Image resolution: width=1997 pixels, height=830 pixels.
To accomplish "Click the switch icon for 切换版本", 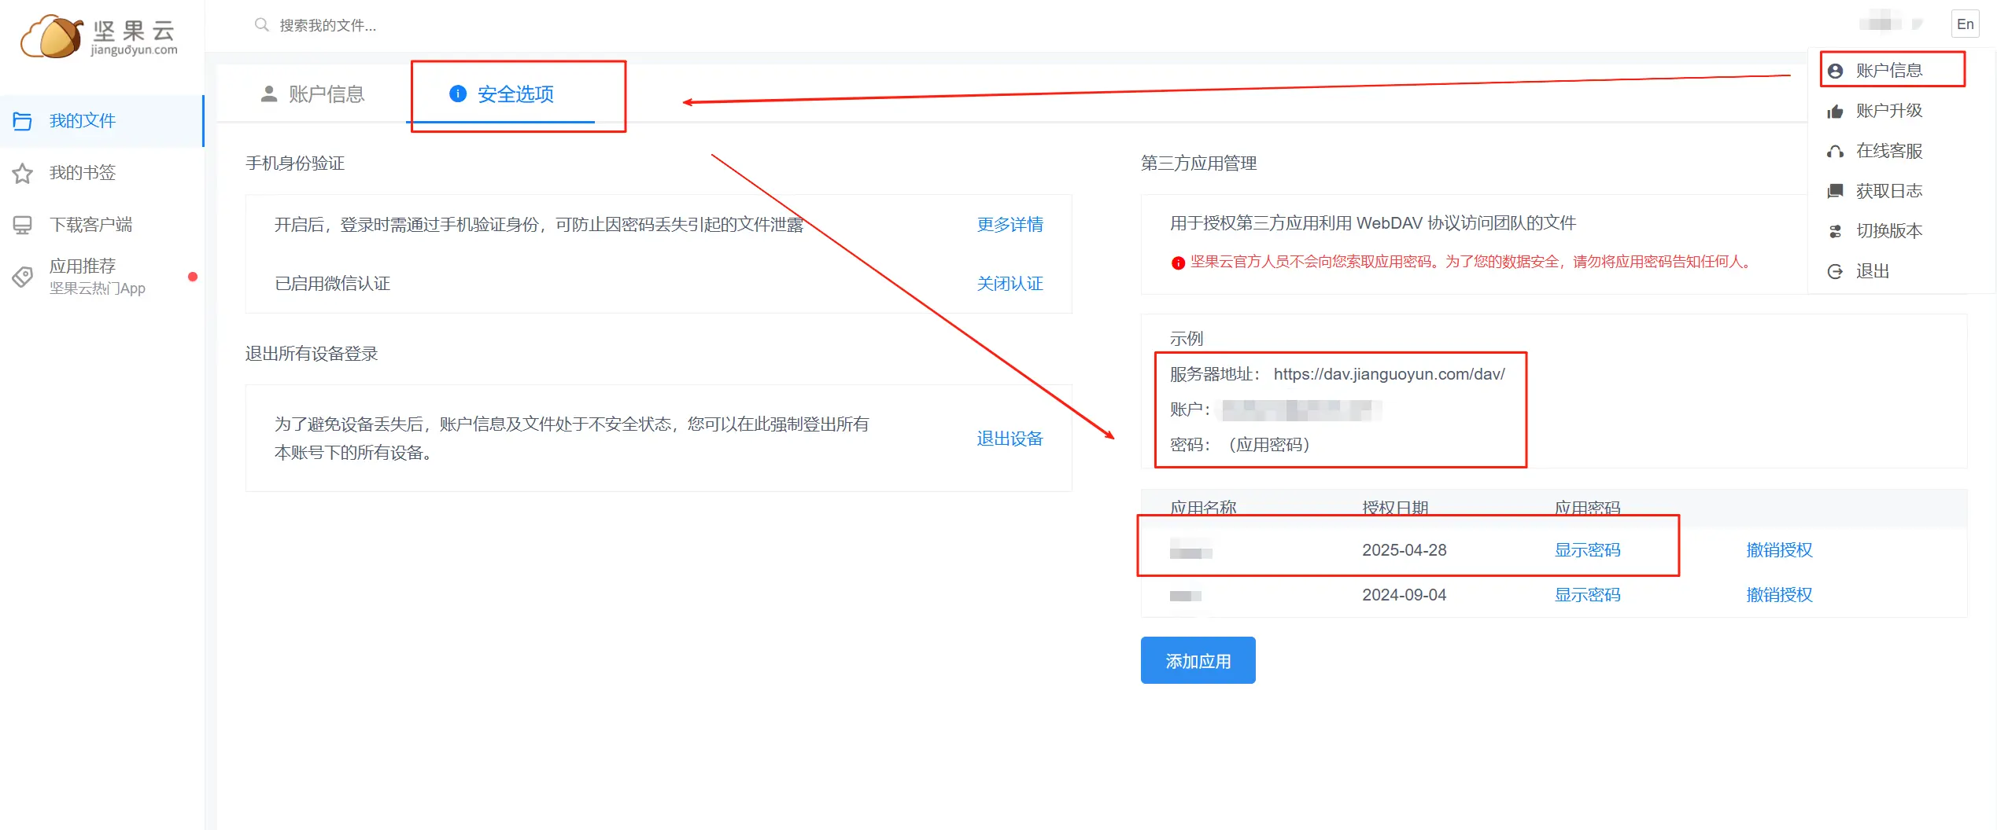I will (x=1835, y=231).
